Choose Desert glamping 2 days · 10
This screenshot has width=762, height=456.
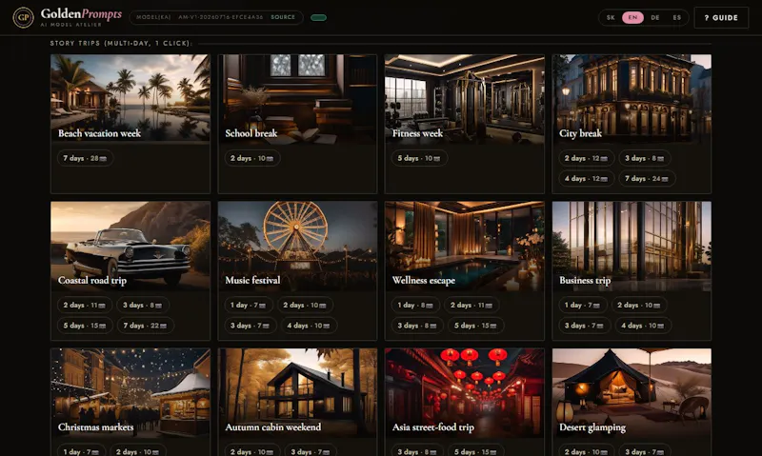click(586, 451)
